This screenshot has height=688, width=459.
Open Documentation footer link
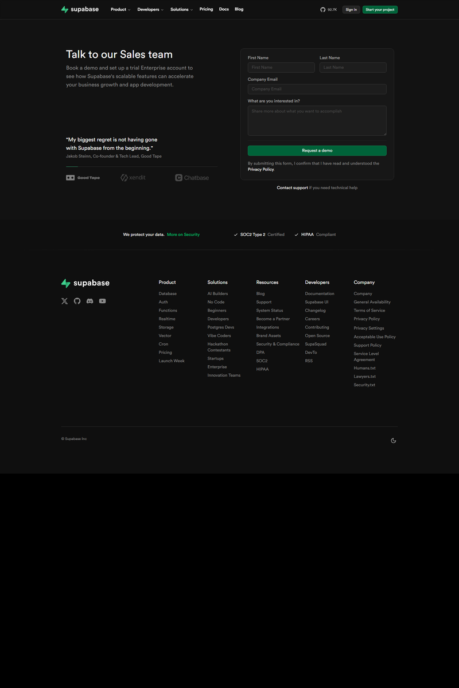(x=320, y=294)
